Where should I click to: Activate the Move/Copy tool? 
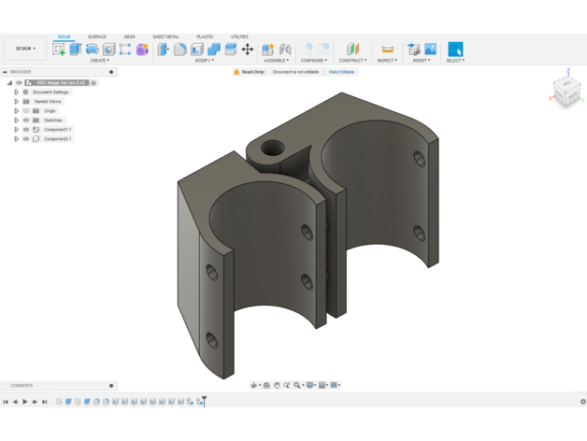pyautogui.click(x=247, y=50)
